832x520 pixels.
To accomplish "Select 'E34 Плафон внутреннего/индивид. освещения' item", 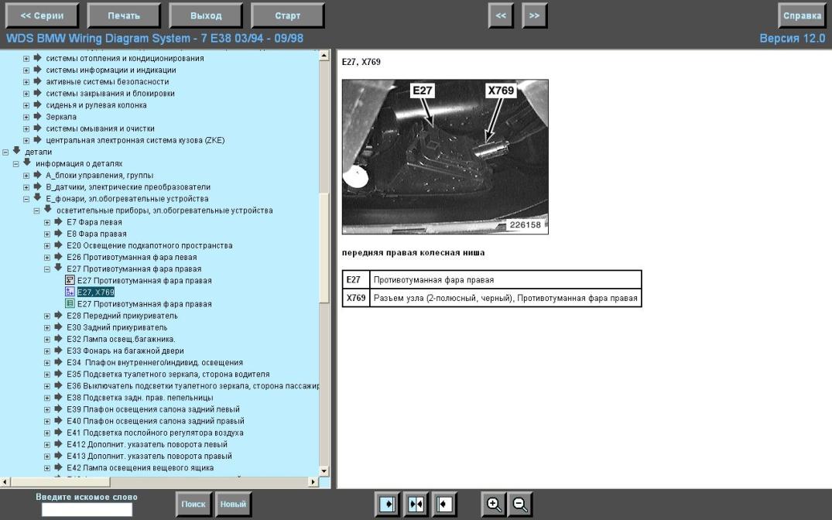I will (x=155, y=362).
